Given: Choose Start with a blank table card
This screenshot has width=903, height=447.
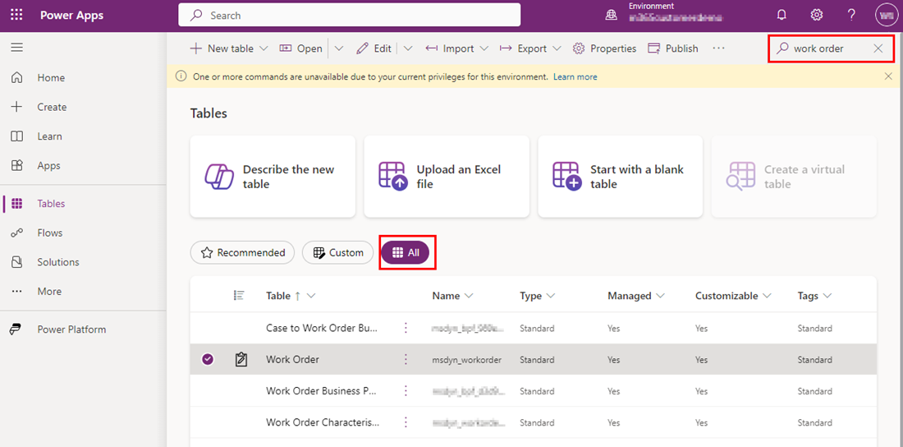Looking at the screenshot, I should click(x=621, y=177).
